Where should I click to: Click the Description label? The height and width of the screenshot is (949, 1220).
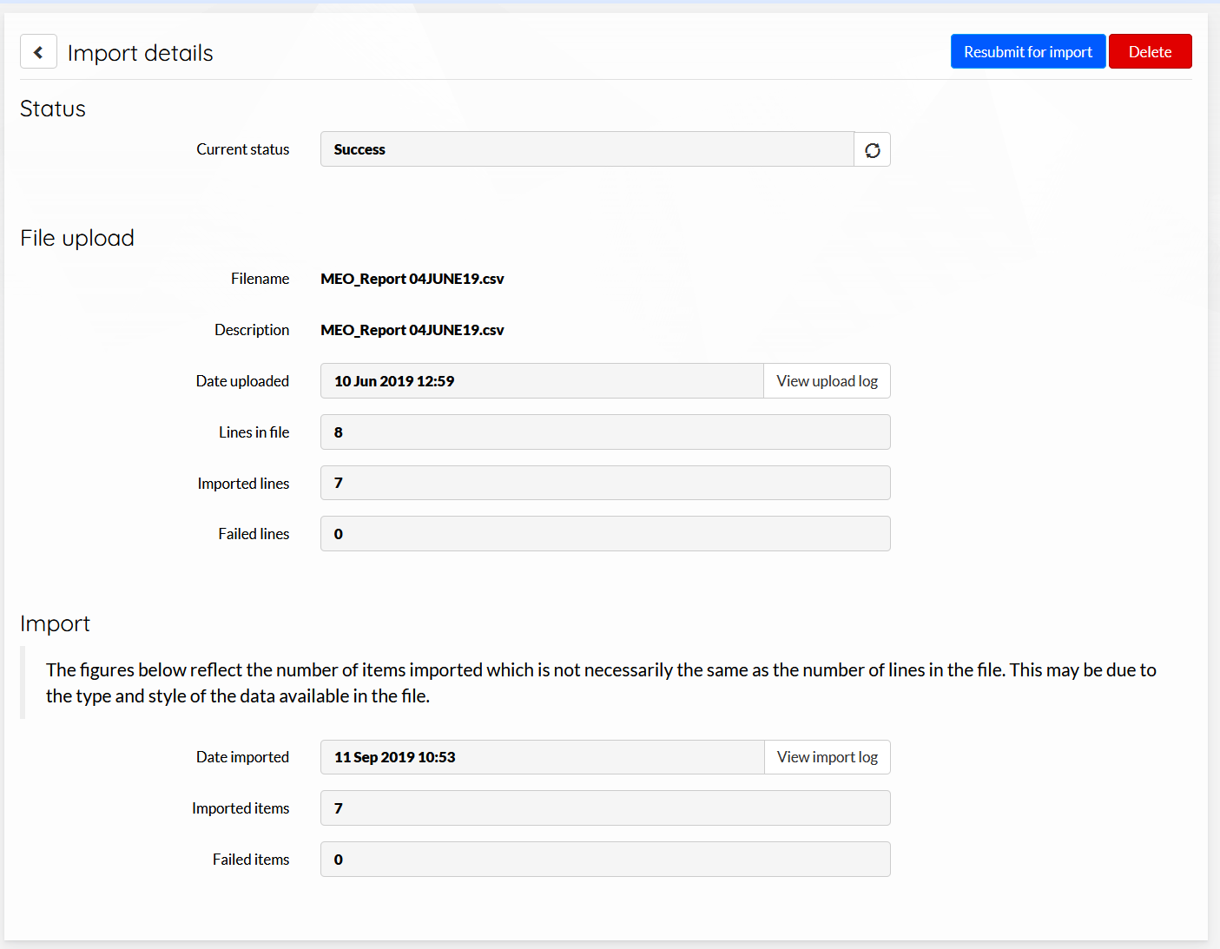coord(252,330)
